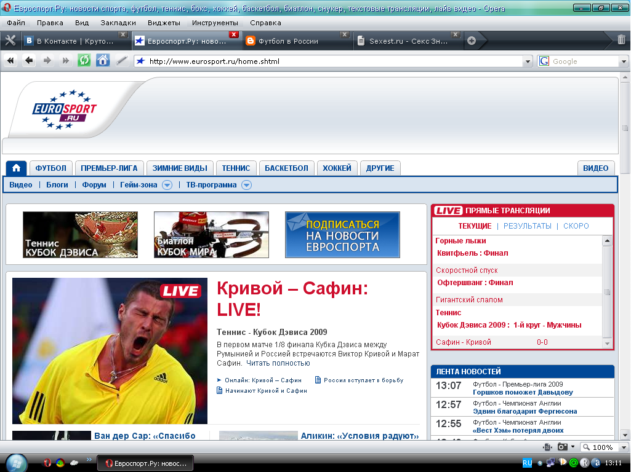Click the Back arrow in toolbar

click(29, 60)
